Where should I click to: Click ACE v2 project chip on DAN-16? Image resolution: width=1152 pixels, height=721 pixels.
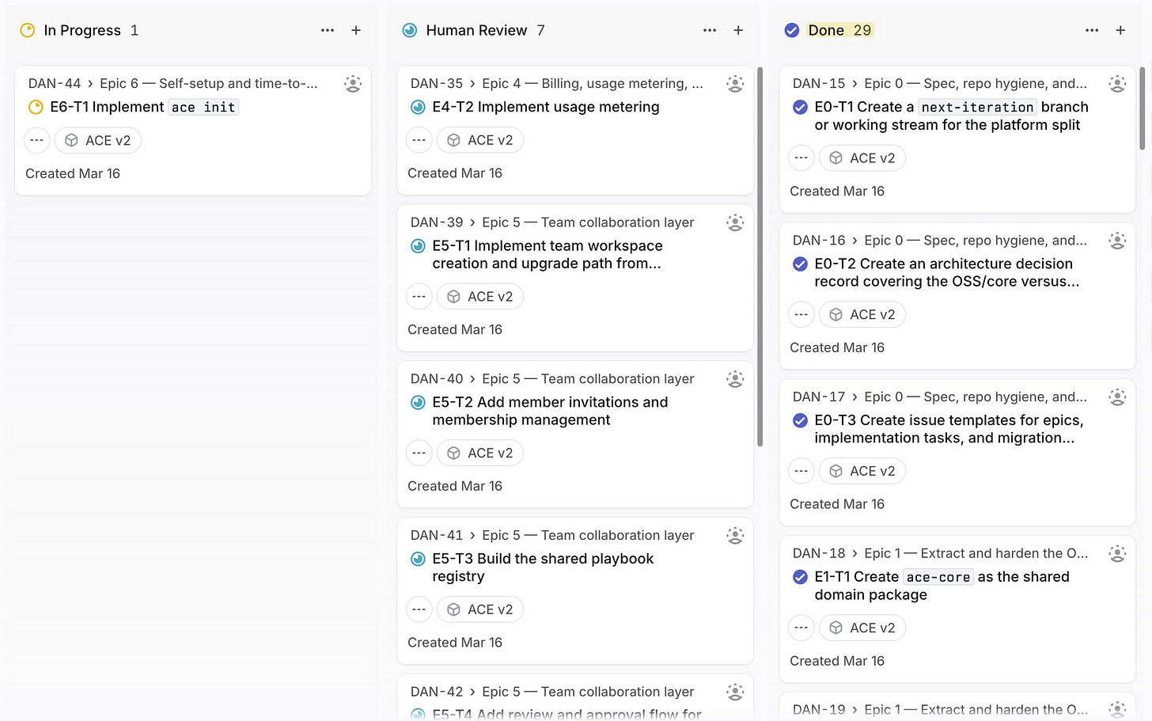(862, 315)
